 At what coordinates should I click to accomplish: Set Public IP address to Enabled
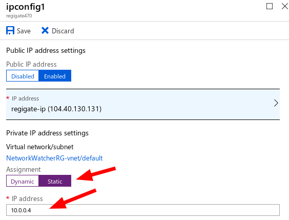(55, 76)
